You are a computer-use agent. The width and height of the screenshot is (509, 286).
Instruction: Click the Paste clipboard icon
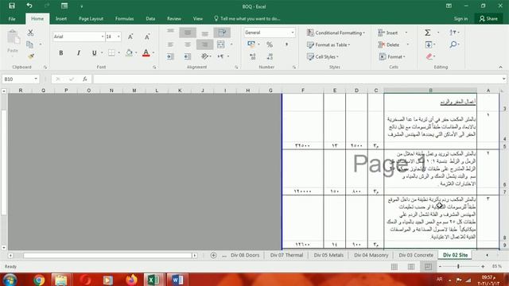[13, 37]
